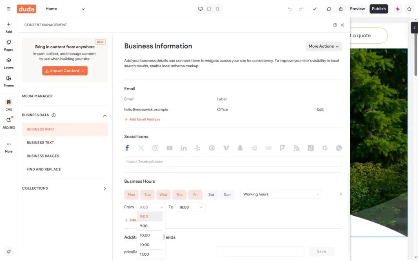Select the Snapchat social icon
This screenshot has width=418, height=261.
pos(240,148)
